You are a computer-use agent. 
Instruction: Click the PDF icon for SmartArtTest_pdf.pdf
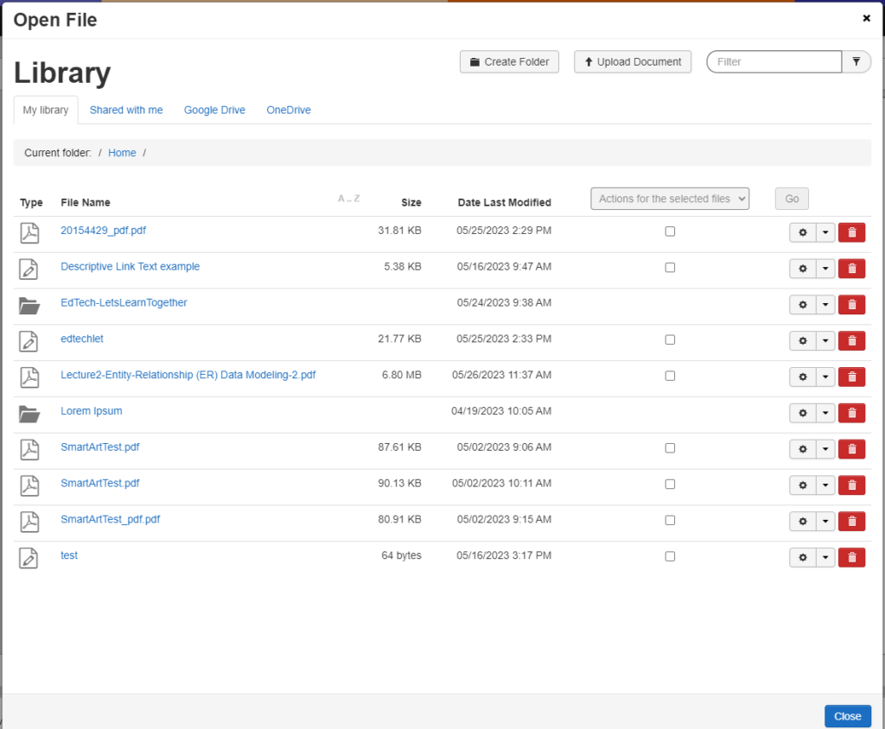30,522
